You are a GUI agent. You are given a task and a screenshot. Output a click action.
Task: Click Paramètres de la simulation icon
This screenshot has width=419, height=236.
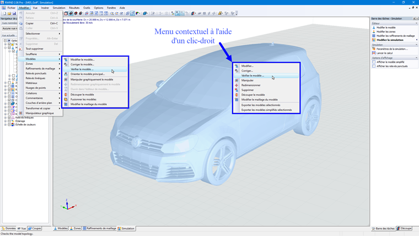pyautogui.click(x=374, y=49)
